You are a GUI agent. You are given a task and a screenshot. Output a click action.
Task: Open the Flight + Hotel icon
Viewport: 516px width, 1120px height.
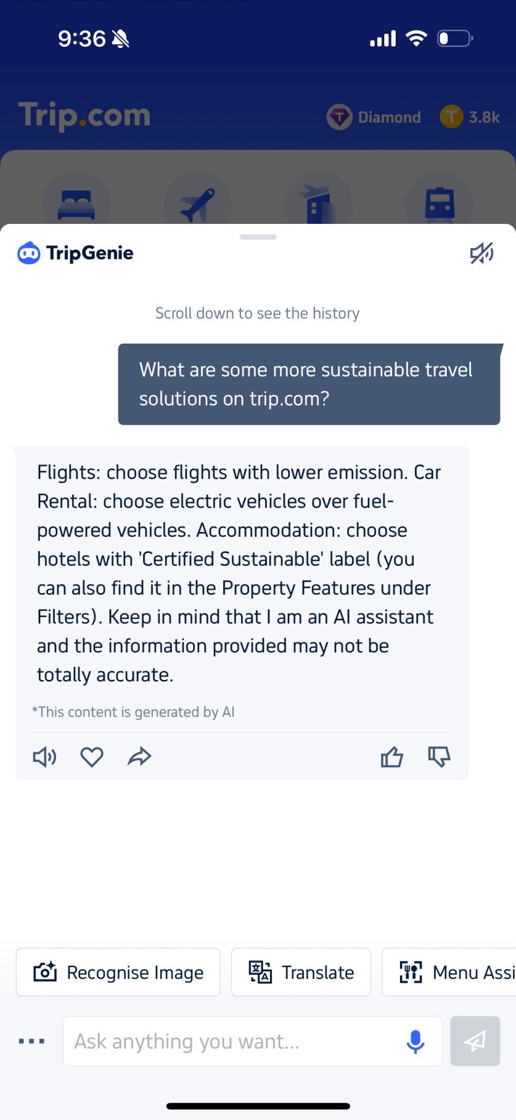click(318, 205)
